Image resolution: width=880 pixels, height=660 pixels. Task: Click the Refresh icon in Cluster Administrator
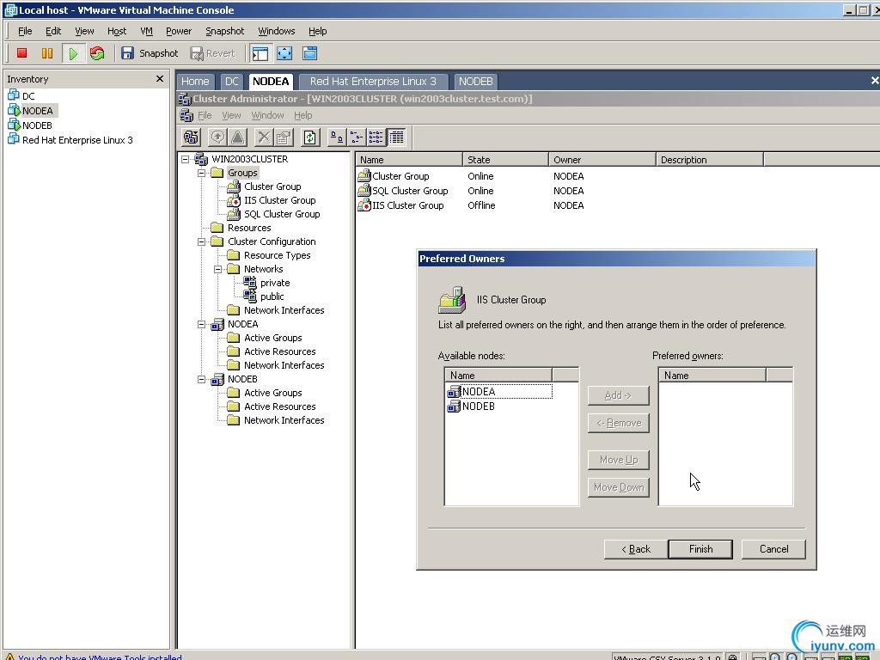(310, 137)
